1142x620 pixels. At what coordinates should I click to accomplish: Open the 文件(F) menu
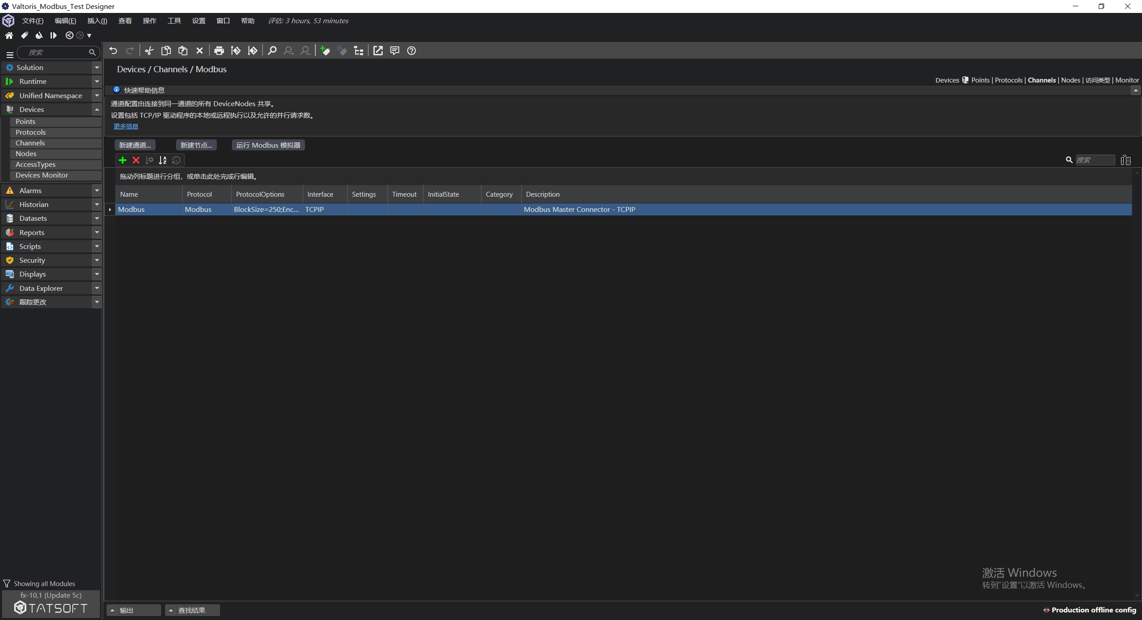[33, 21]
